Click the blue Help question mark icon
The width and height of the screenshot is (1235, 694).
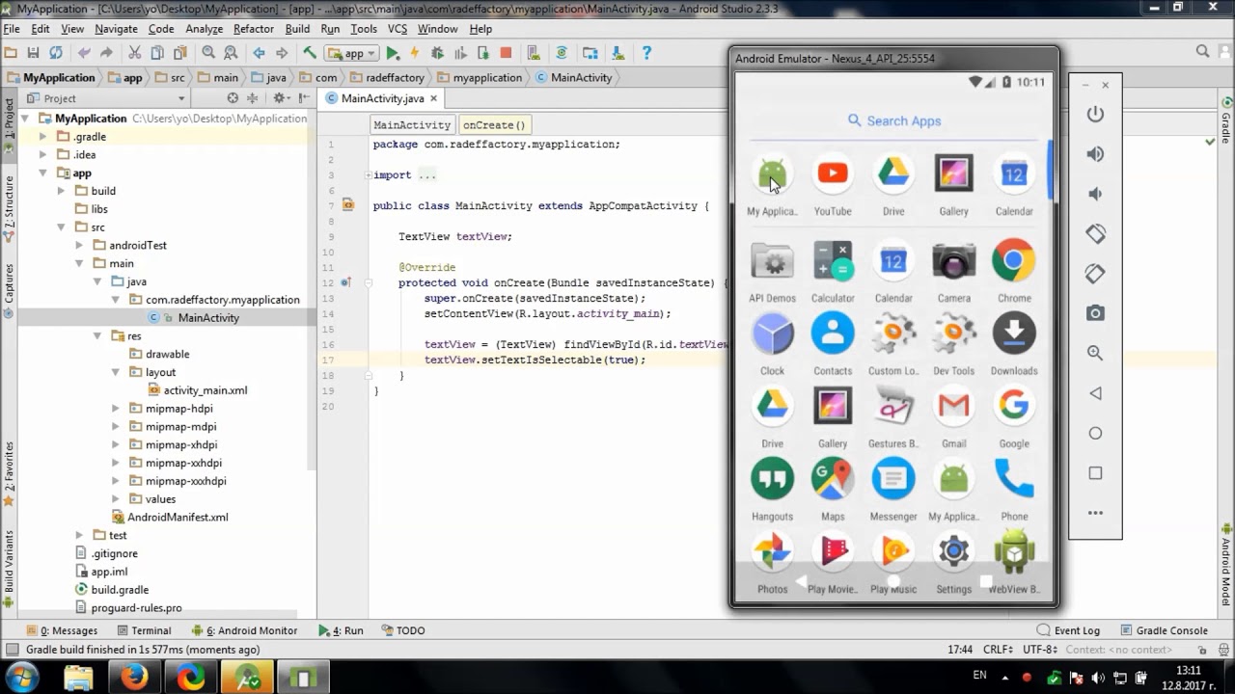click(x=646, y=53)
